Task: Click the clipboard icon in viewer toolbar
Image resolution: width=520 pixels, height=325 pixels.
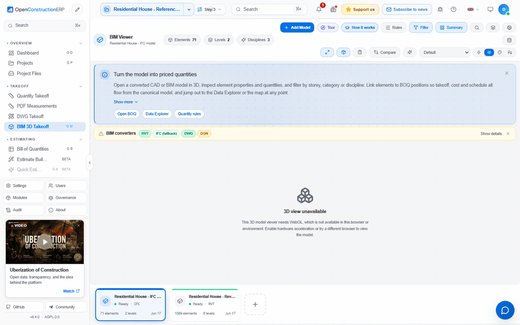Action: 359,53
